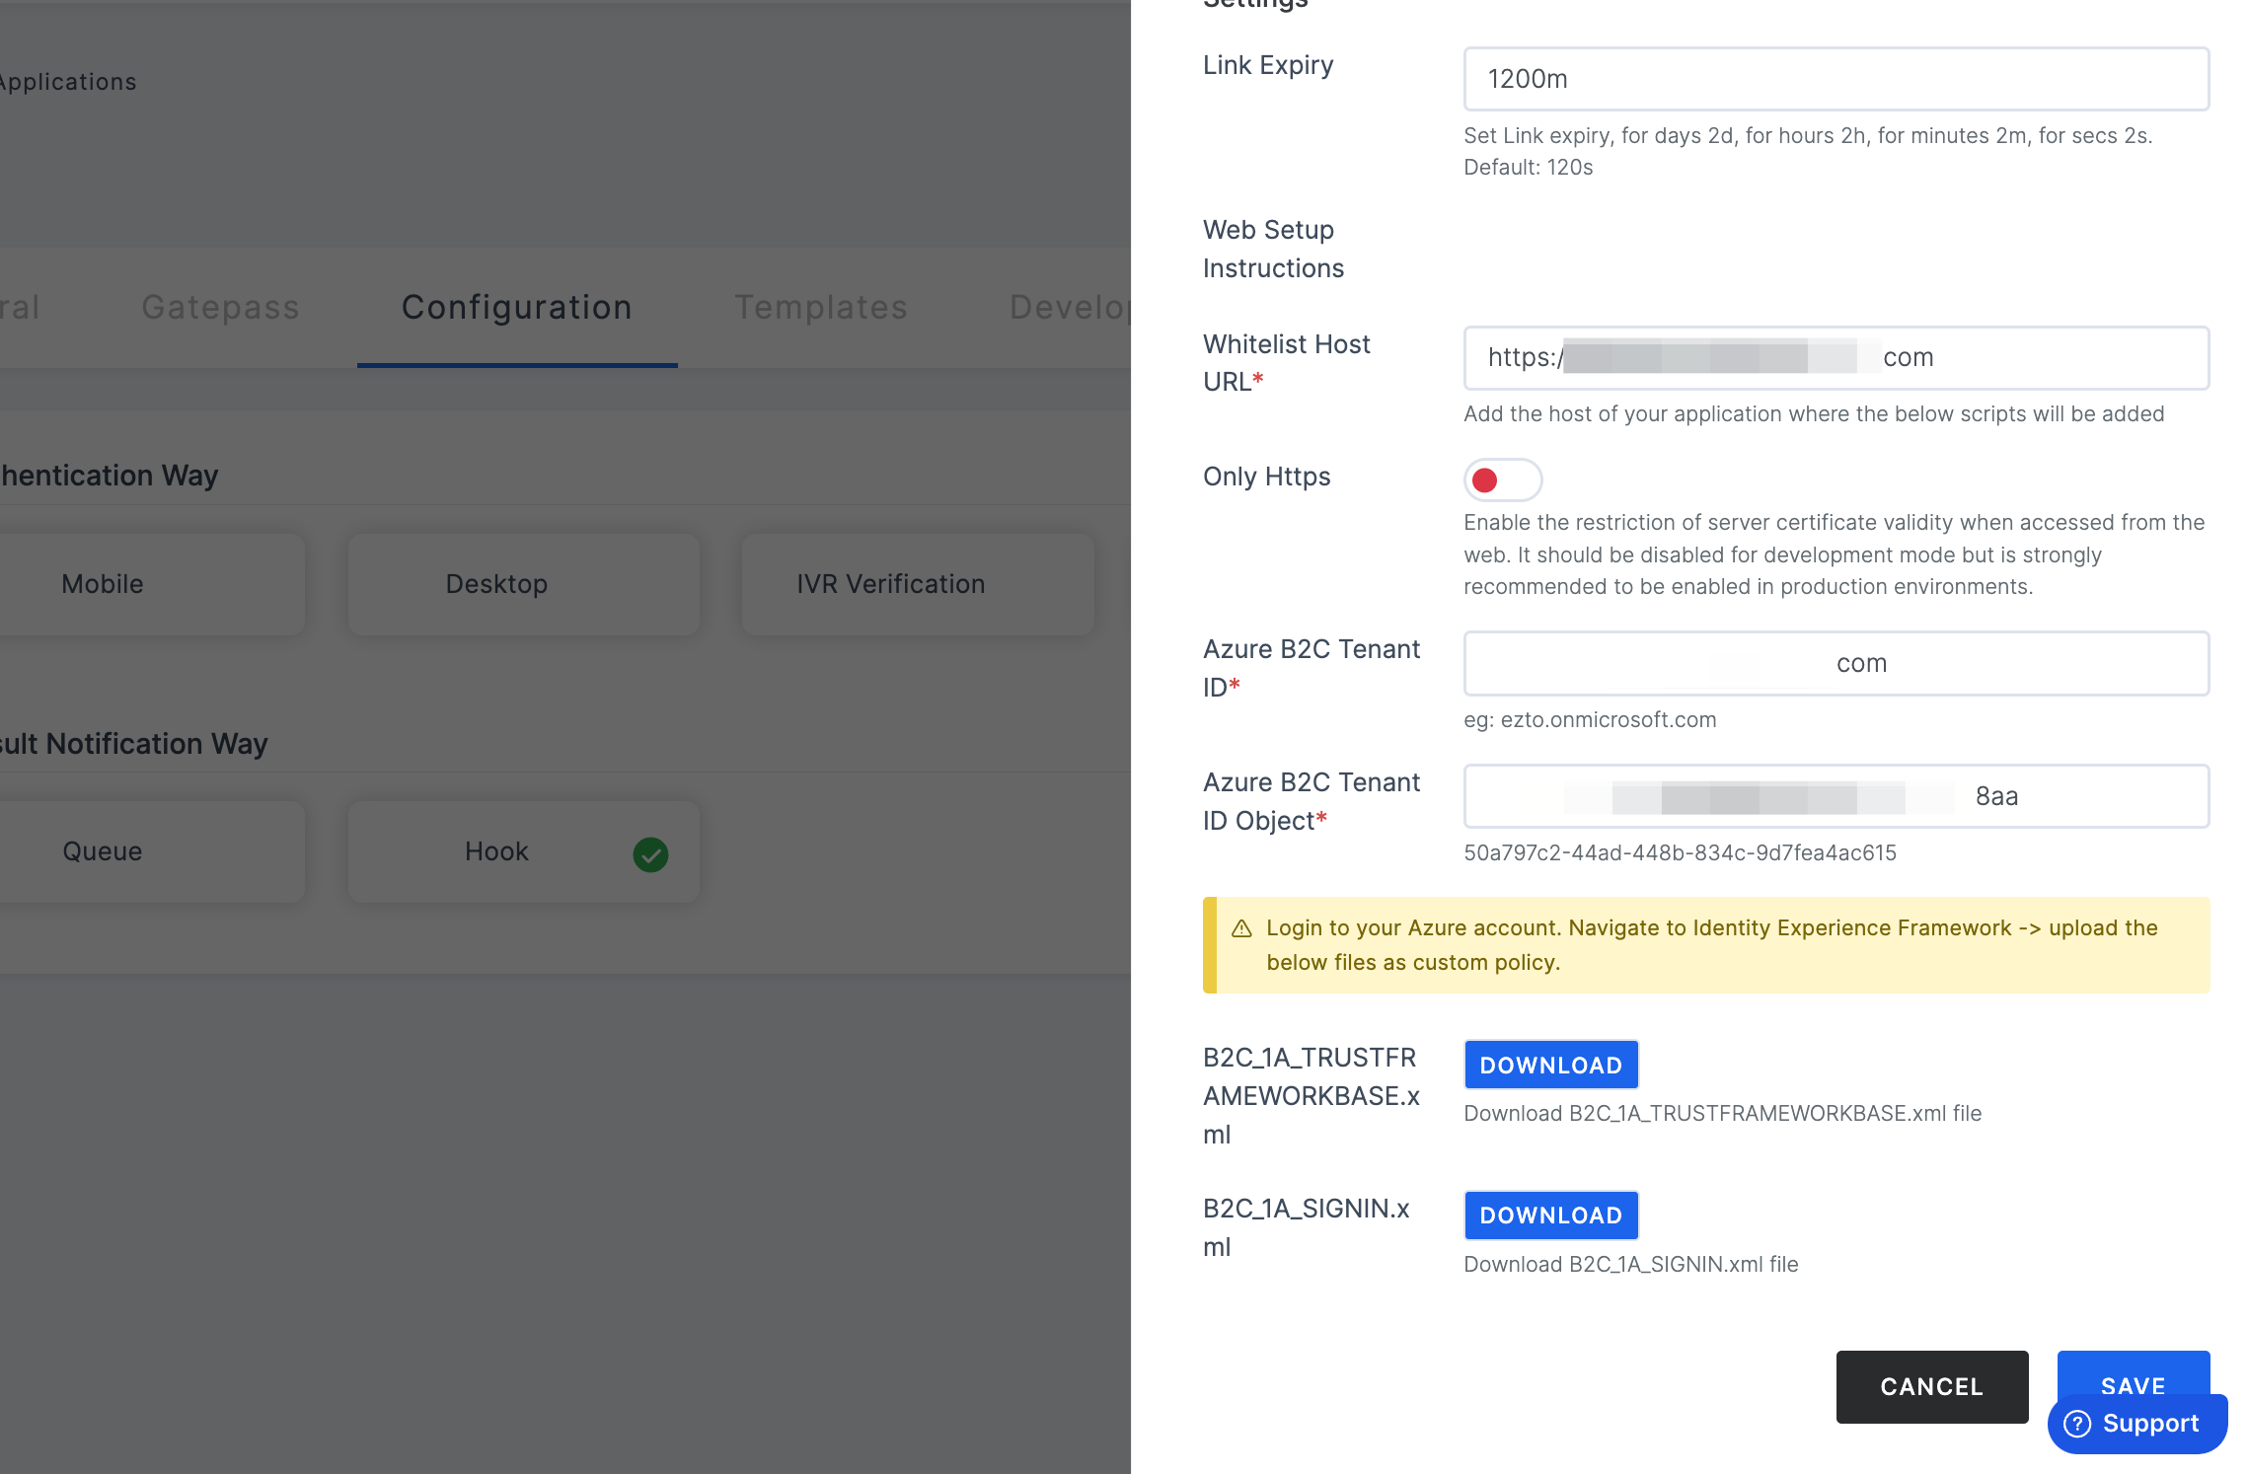Click the 'Default: 120s' hint text
2248x1474 pixels.
coord(1528,168)
